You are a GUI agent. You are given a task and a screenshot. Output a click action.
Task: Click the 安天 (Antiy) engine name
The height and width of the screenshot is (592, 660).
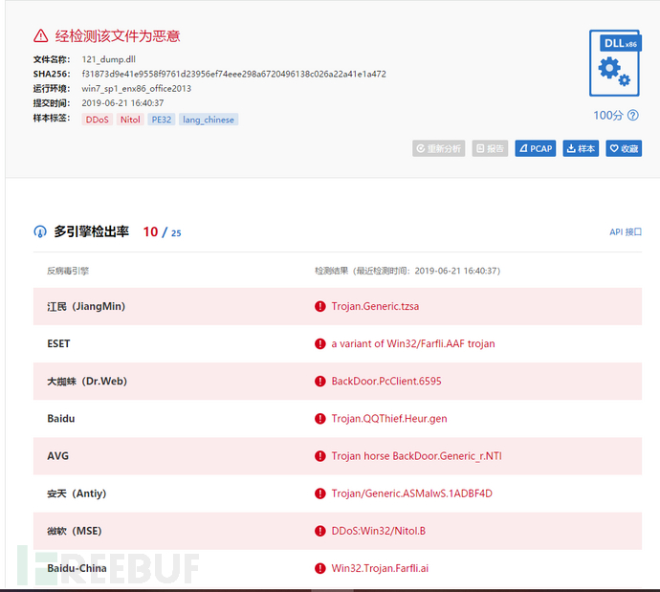click(x=77, y=493)
